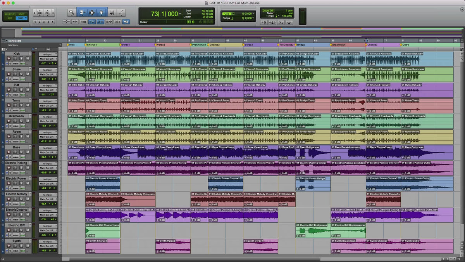Switch to Shuffle edit mode

tap(10, 14)
